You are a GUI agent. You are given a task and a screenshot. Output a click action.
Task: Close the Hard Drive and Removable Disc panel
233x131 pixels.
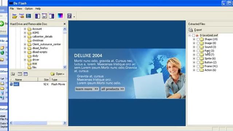(x=64, y=24)
